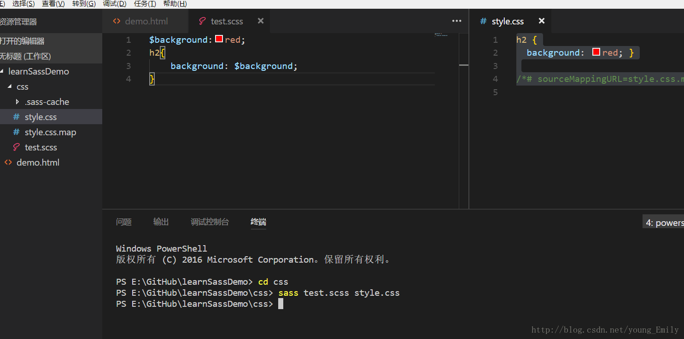Switch to the 终端 panel tab
Image resolution: width=684 pixels, height=339 pixels.
tap(258, 222)
